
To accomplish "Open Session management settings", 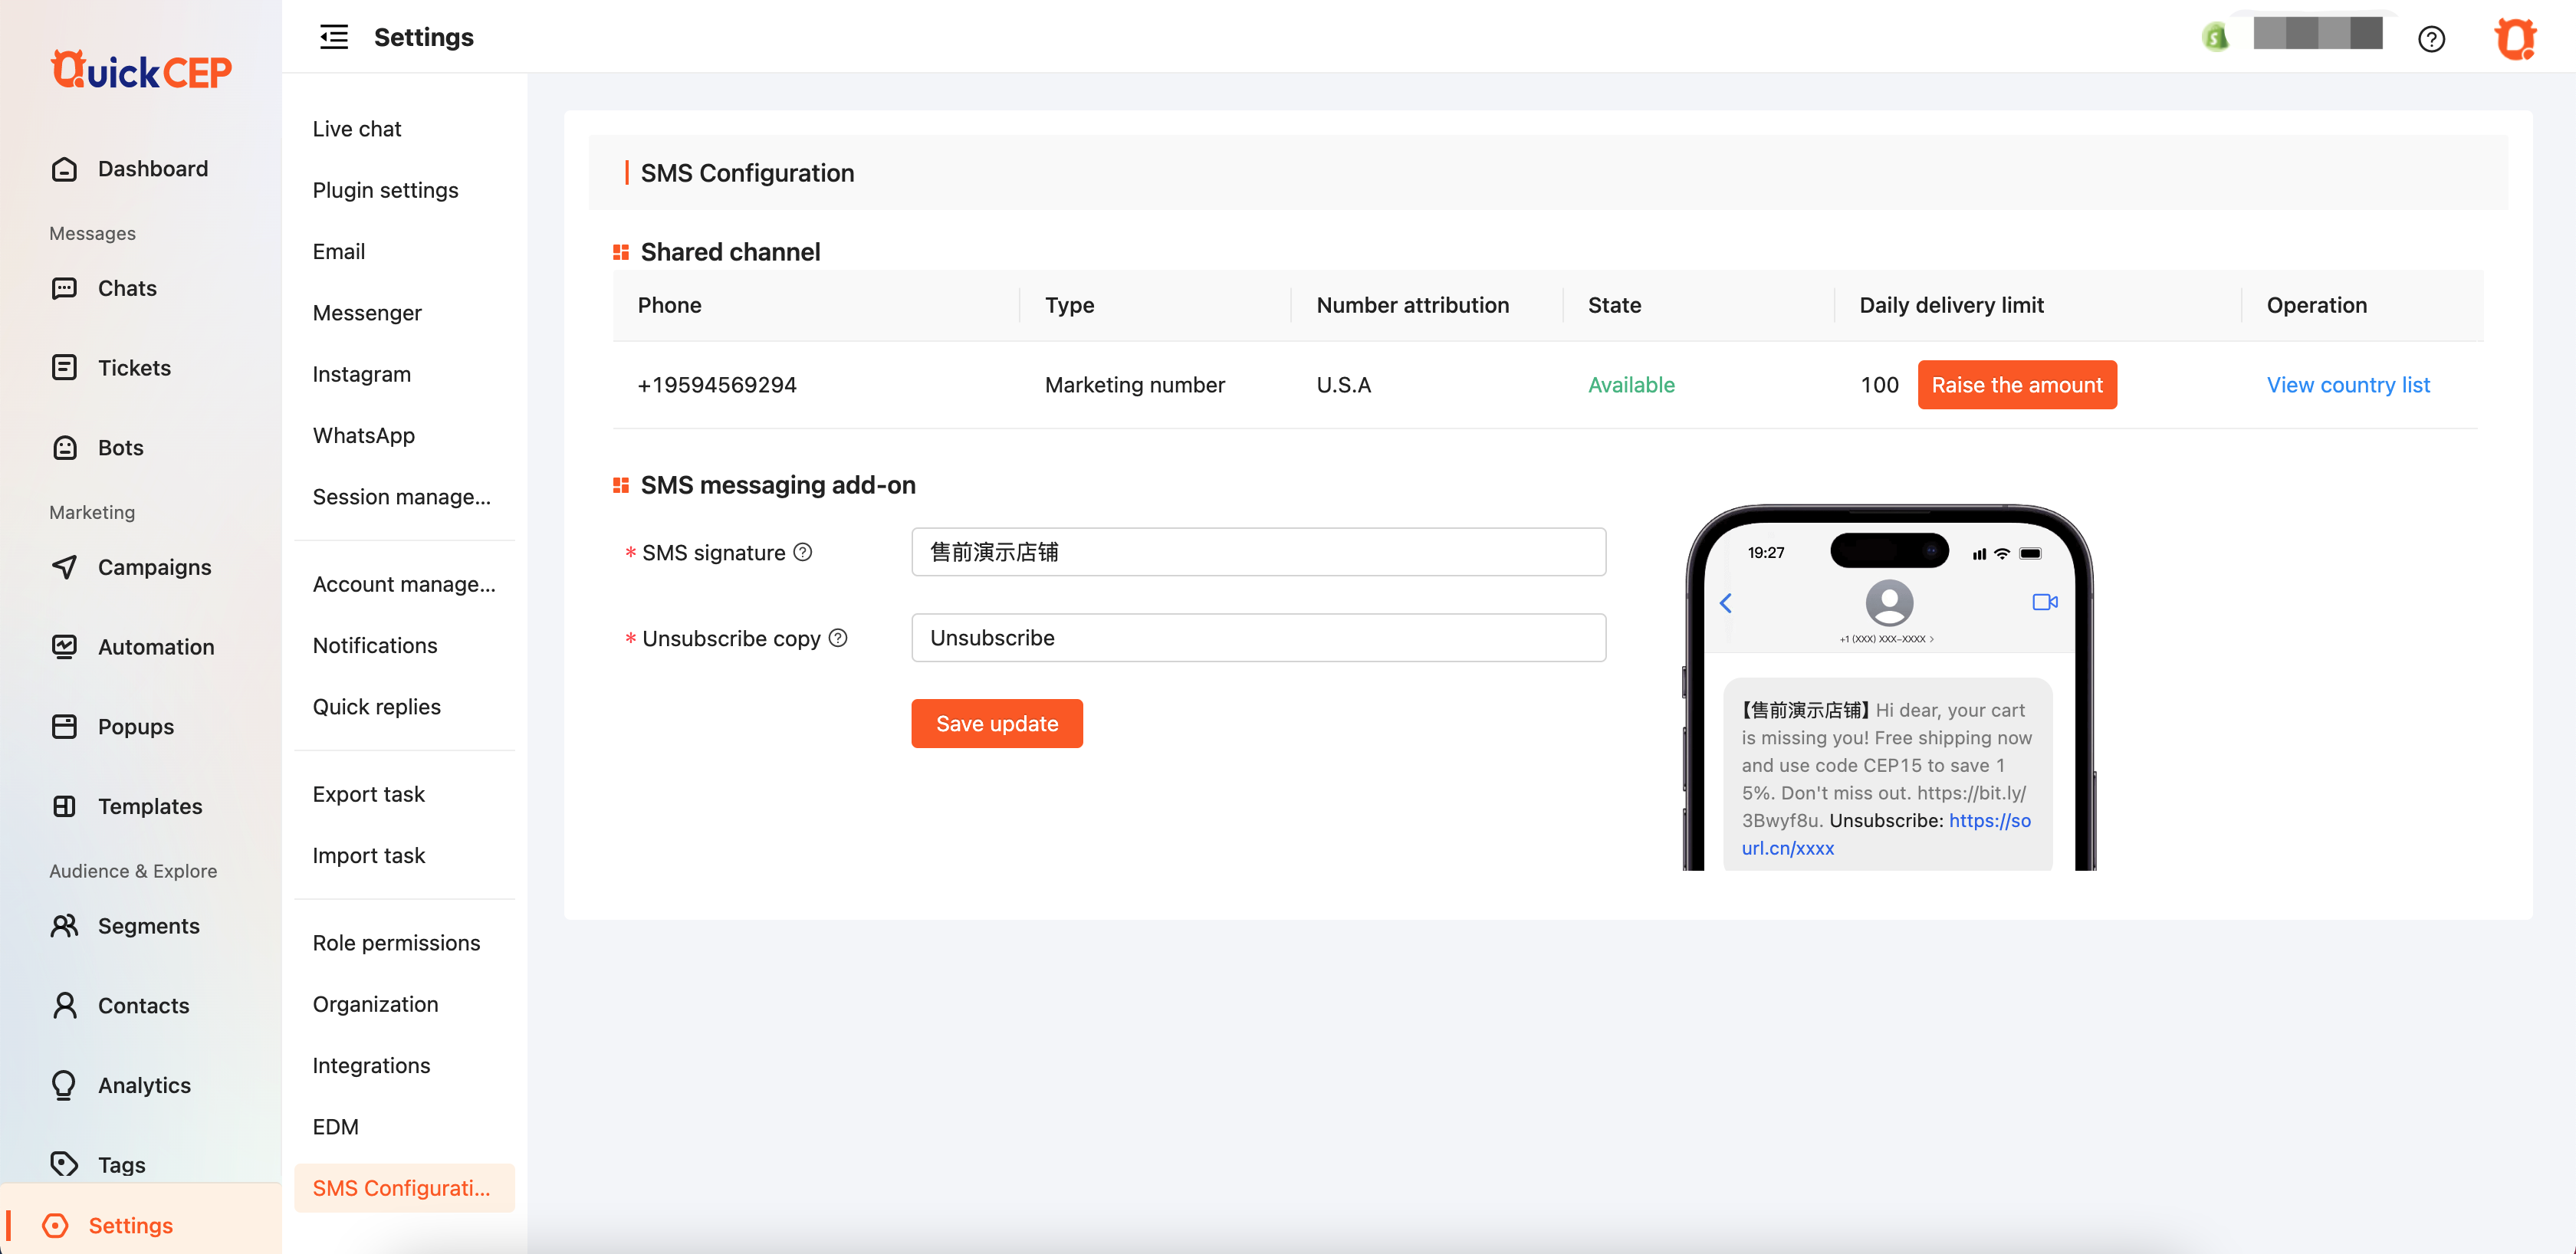I will coord(402,497).
